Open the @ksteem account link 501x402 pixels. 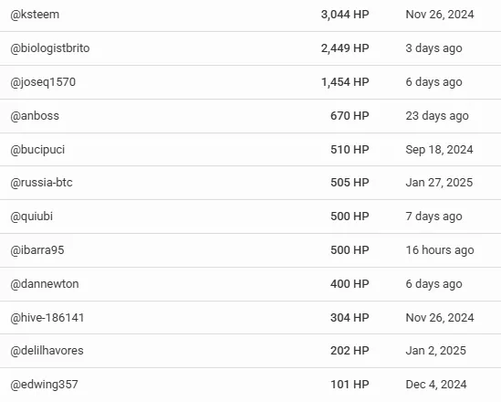coord(35,15)
